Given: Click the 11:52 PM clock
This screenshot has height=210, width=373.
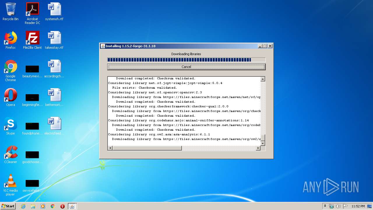Looking at the screenshot, I should coord(358,206).
